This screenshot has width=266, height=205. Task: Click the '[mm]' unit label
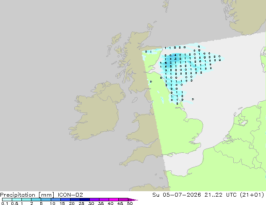(x=46, y=195)
